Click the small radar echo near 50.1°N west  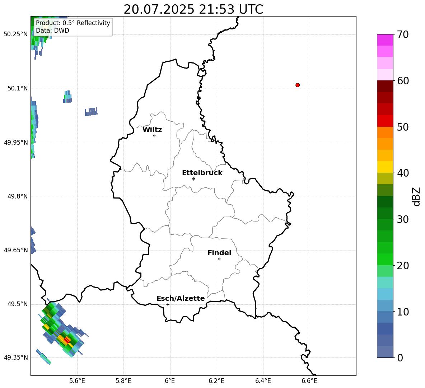67,97
